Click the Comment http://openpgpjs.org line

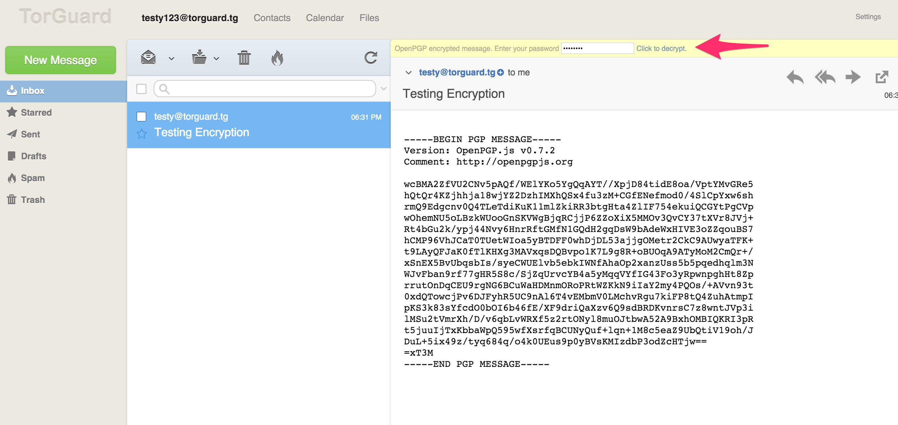point(488,162)
